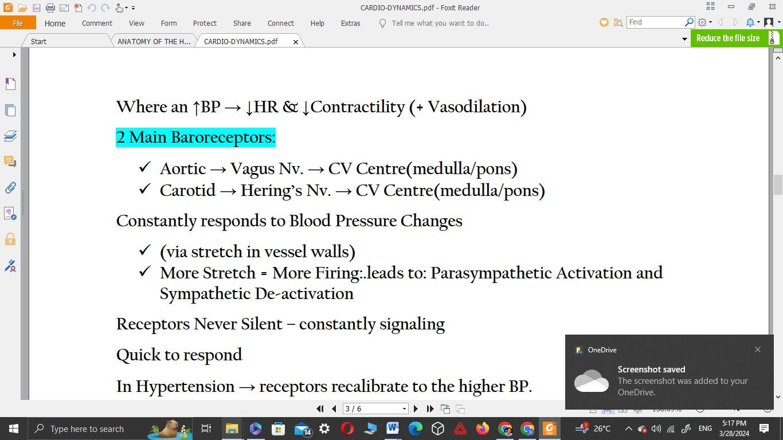Click the Tell me what you want to do box
Viewport: 783px width, 440px height.
tap(440, 23)
